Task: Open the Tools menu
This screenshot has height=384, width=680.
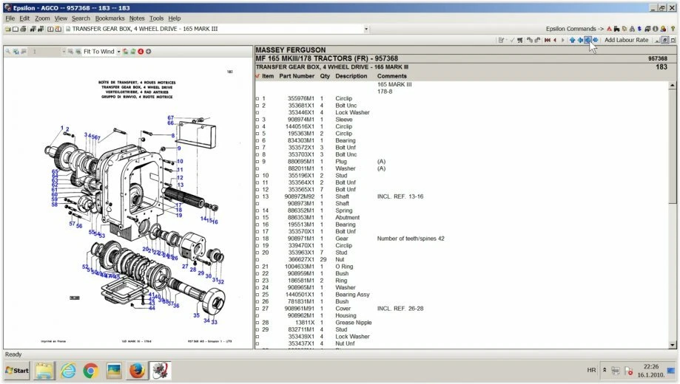Action: click(x=156, y=18)
